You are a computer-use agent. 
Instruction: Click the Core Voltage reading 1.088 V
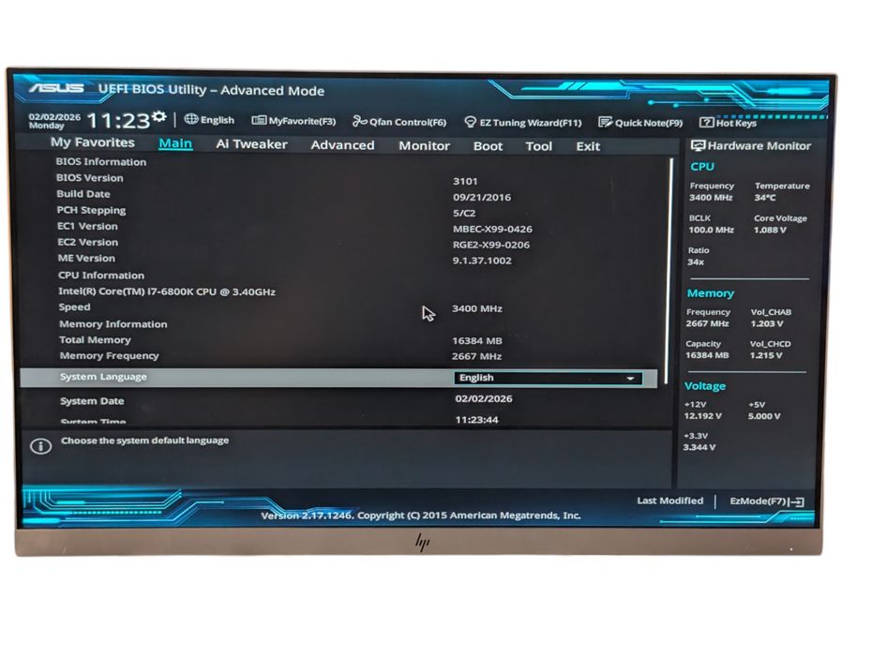(770, 231)
